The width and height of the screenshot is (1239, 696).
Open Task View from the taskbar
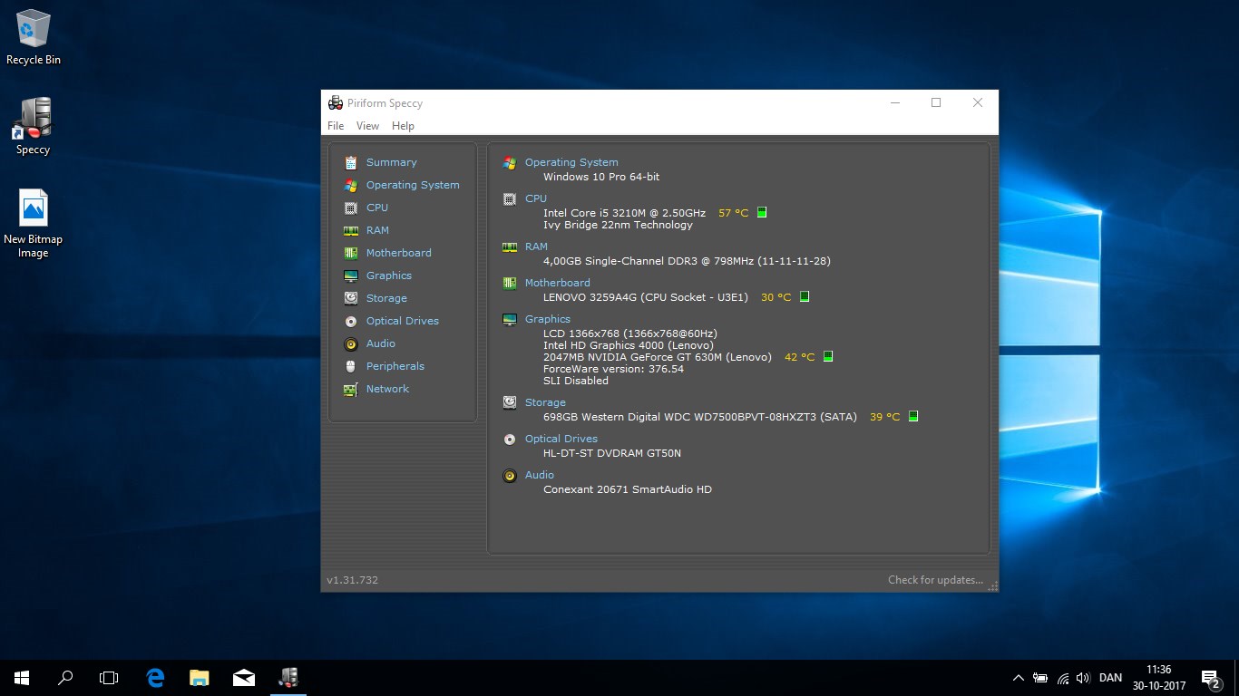coord(109,677)
